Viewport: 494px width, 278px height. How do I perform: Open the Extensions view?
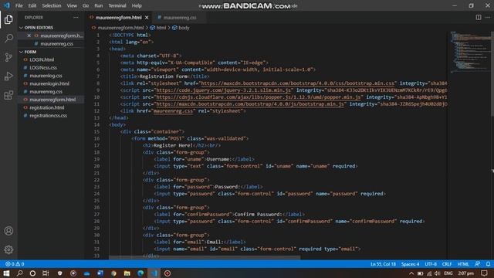8,95
